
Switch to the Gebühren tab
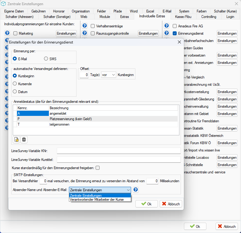pyautogui.click(x=39, y=11)
